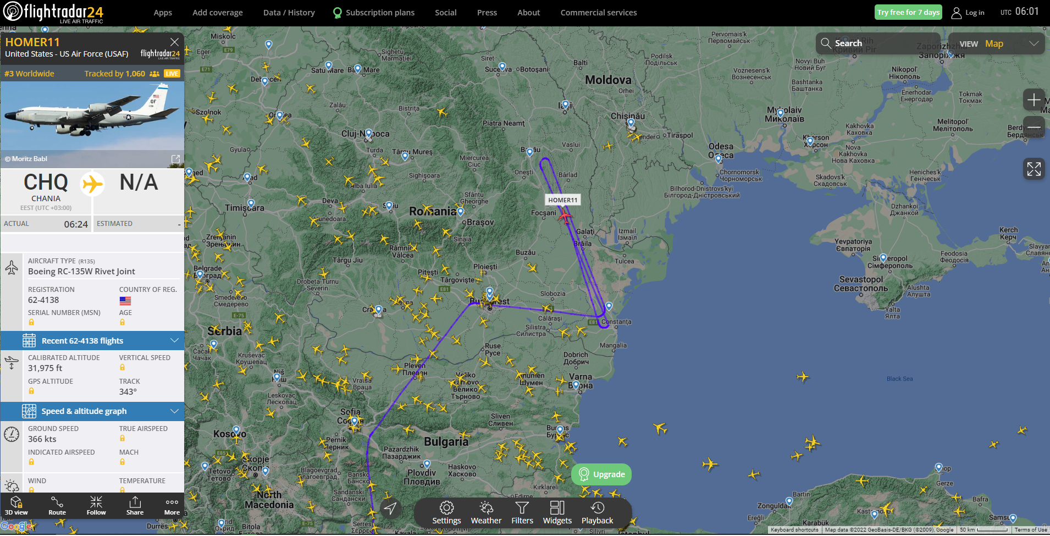The width and height of the screenshot is (1050, 536).
Task: Show the flight Route
Action: point(57,506)
